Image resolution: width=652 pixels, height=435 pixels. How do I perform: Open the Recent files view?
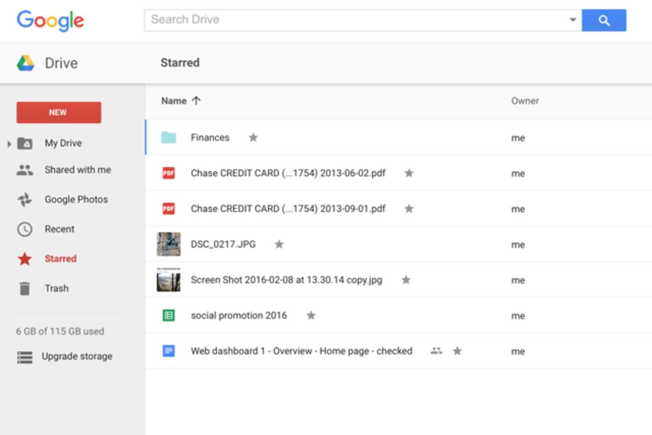tap(59, 229)
